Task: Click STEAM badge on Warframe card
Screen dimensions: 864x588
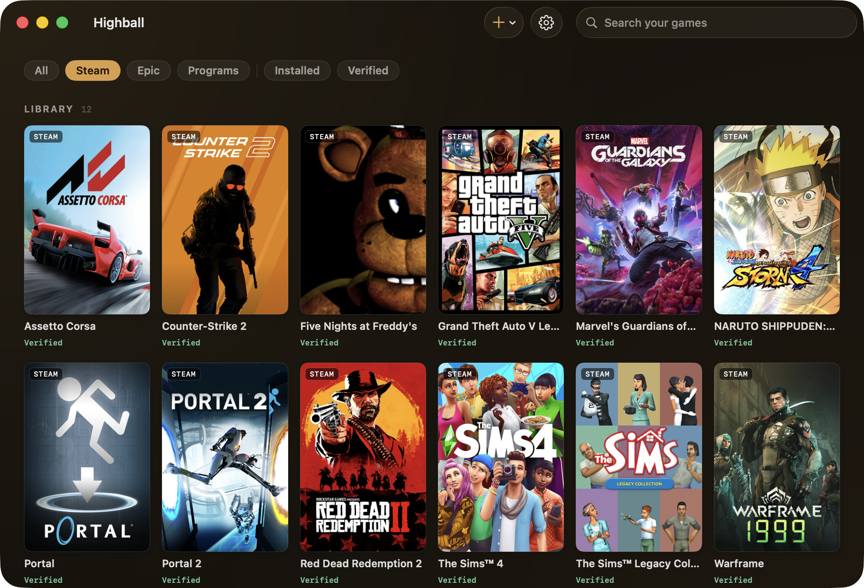Action: [735, 374]
